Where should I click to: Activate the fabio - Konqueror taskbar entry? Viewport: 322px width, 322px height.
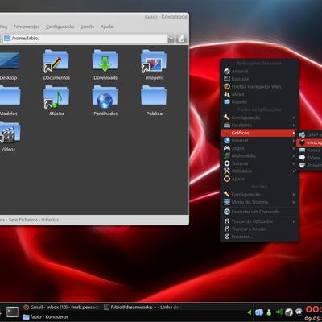46,317
